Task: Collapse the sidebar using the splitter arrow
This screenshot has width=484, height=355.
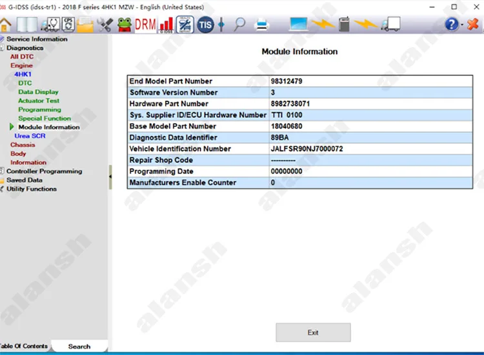Action: tap(110, 177)
